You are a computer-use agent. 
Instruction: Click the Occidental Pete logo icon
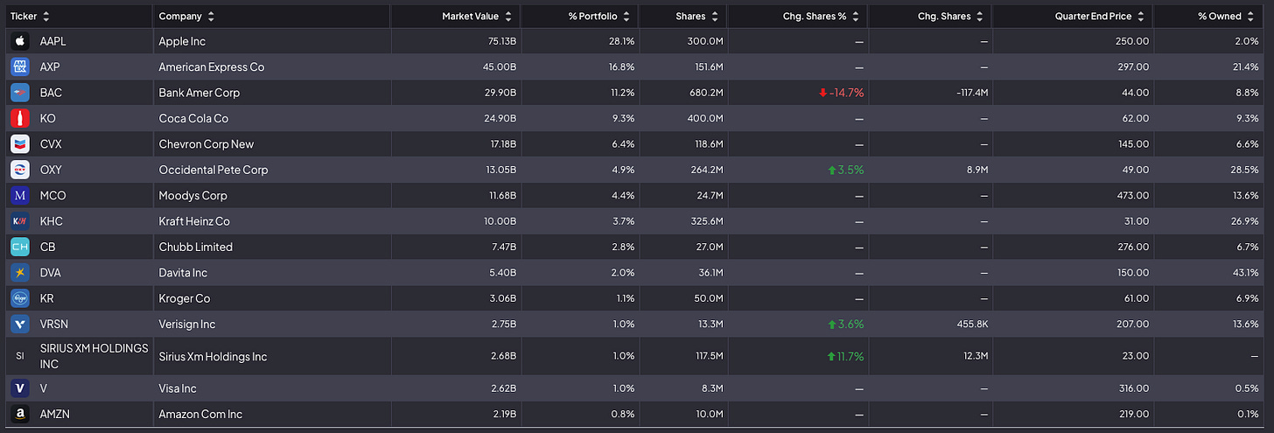pos(20,170)
